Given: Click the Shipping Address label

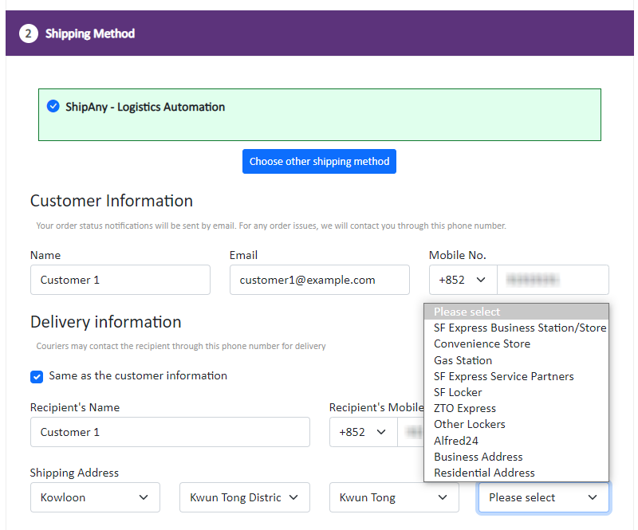Looking at the screenshot, I should (74, 473).
